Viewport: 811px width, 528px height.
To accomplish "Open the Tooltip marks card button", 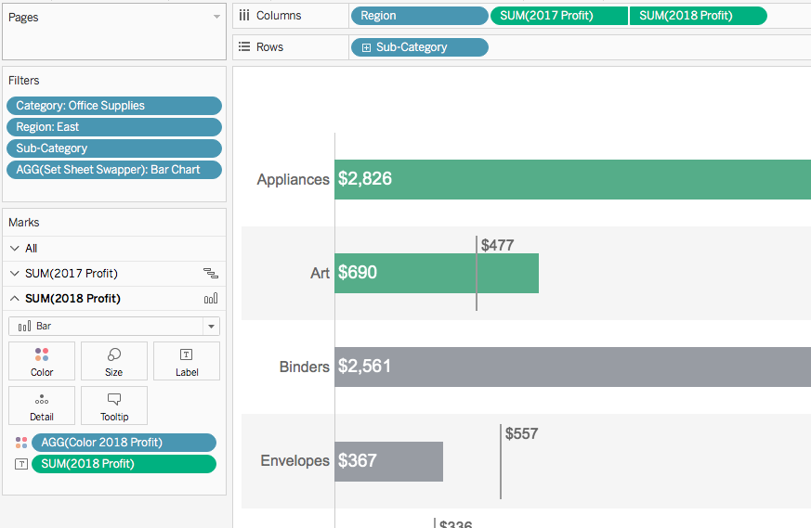I will coord(113,406).
